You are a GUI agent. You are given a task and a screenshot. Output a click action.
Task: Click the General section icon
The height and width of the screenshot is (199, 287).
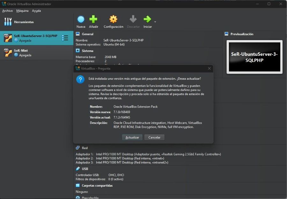pyautogui.click(x=77, y=34)
